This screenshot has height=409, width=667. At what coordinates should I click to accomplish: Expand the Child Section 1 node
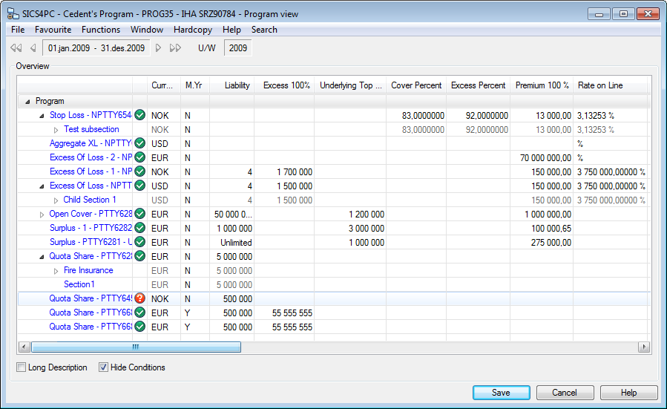point(56,200)
